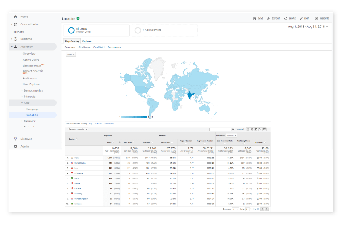Click the sort arrow in the Users column
The image size is (342, 225).
pyautogui.click(x=120, y=143)
